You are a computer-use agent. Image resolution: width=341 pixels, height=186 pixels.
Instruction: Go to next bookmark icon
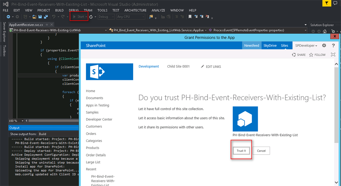click(201, 17)
